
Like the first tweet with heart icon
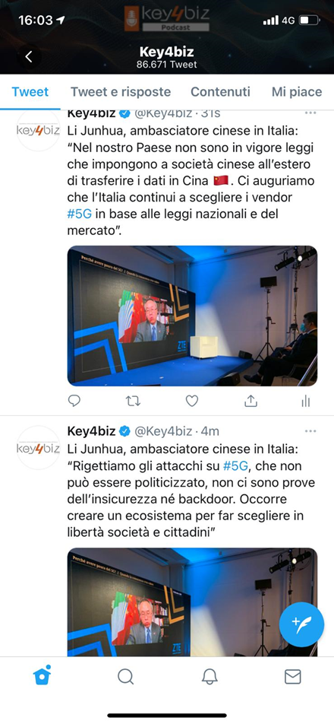pos(191,402)
